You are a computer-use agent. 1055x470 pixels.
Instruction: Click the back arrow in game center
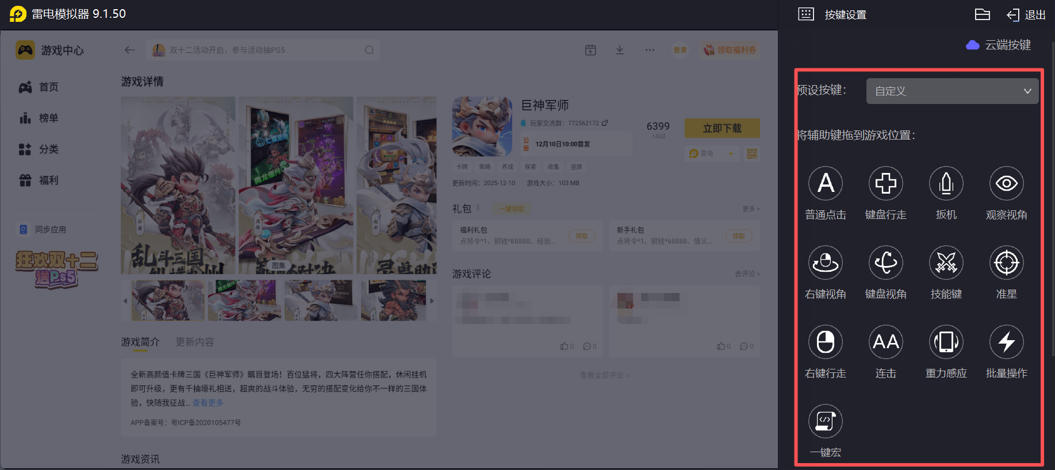pyautogui.click(x=129, y=50)
